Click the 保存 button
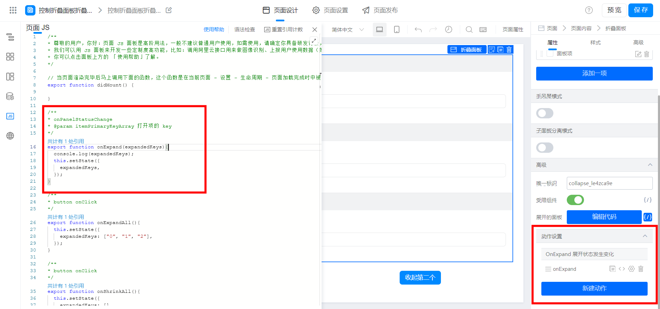 (x=641, y=10)
